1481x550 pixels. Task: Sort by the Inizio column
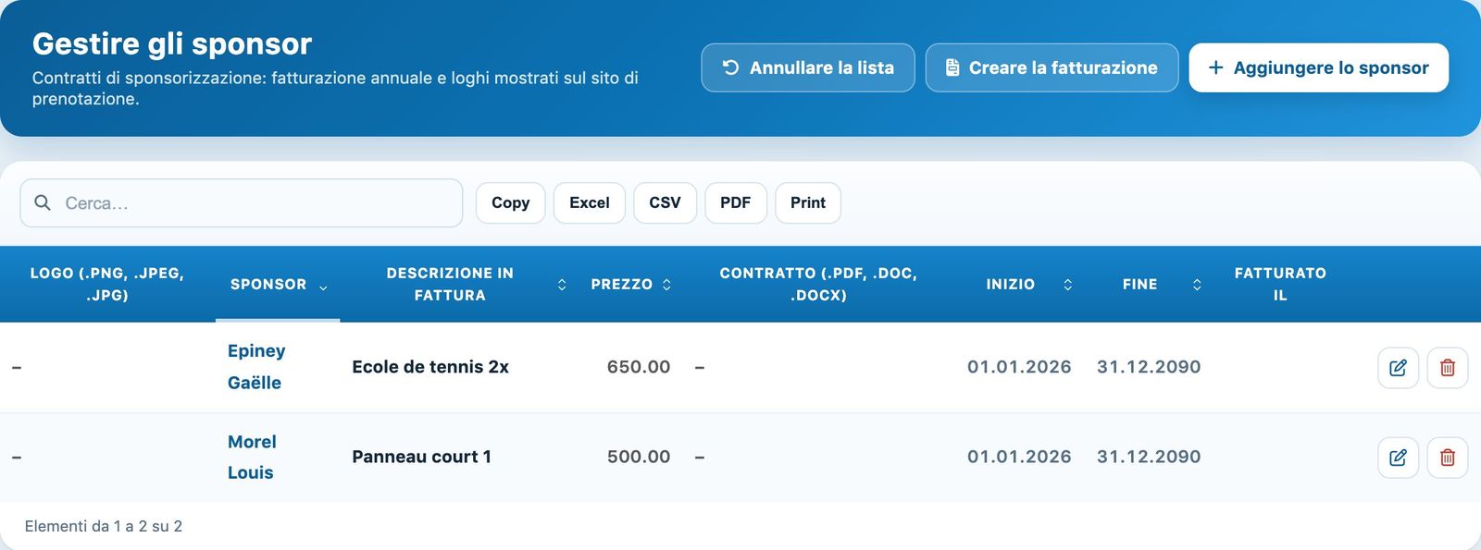pyautogui.click(x=1019, y=285)
